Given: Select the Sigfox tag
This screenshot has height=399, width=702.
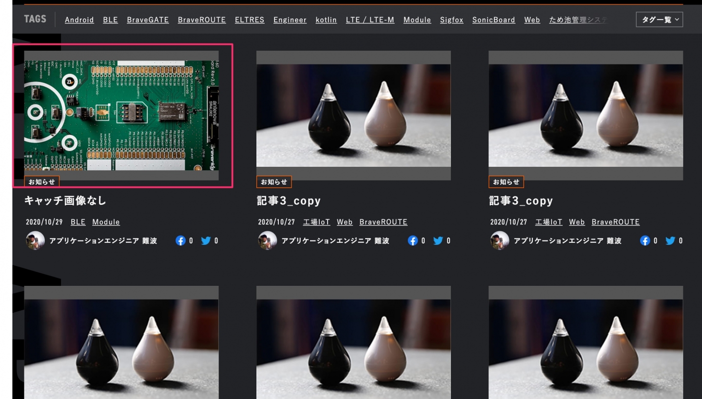Looking at the screenshot, I should point(452,20).
